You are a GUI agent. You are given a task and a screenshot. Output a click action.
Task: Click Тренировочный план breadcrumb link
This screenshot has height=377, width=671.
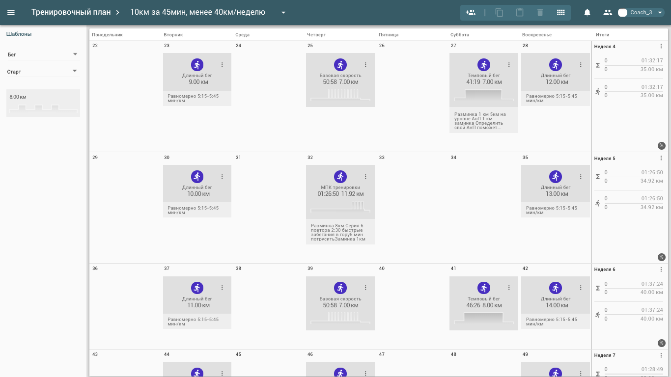click(x=71, y=12)
